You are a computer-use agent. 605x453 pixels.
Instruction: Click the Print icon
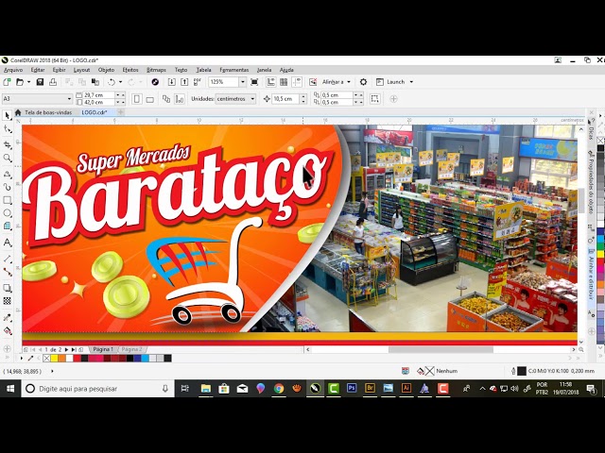pyautogui.click(x=53, y=82)
